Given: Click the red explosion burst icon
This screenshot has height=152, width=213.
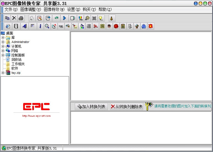Looking at the screenshot, I should click(151, 26).
